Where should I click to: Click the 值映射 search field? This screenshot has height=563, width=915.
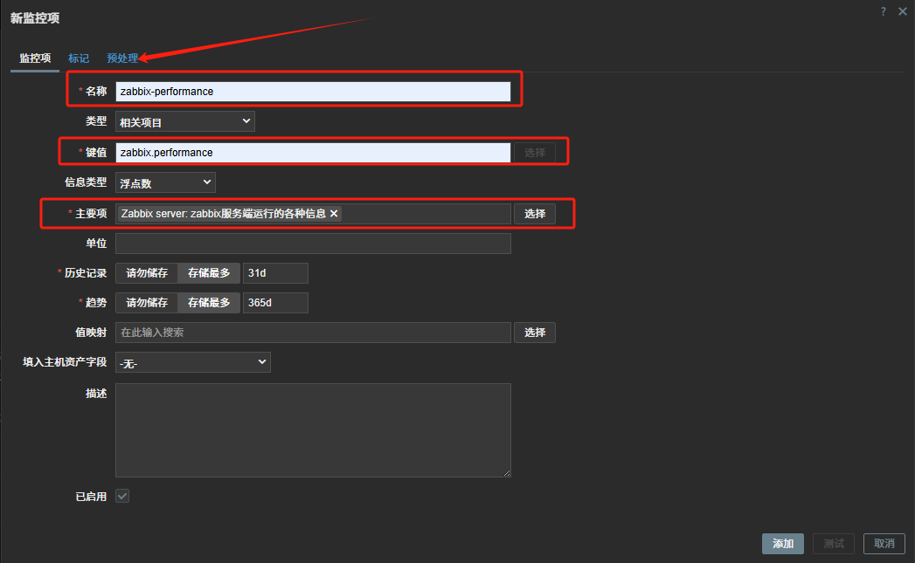pos(313,333)
